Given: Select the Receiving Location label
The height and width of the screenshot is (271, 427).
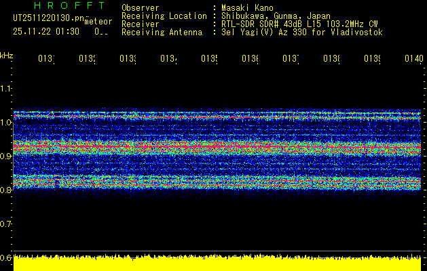Looking at the screenshot, I should [x=164, y=16].
